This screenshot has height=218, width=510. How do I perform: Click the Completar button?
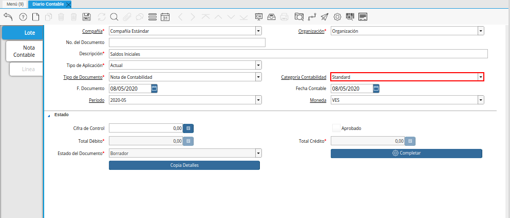click(x=406, y=153)
